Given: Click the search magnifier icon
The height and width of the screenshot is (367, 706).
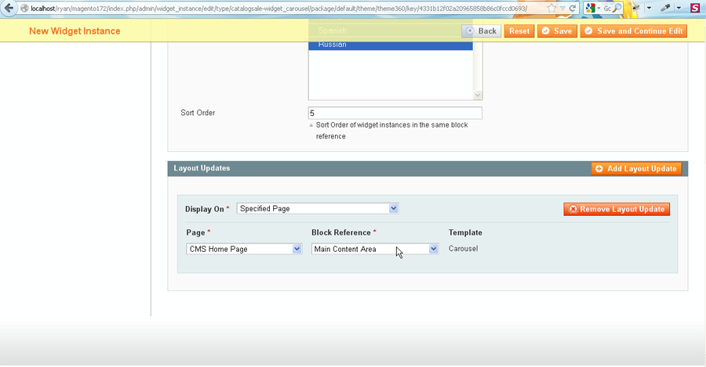Looking at the screenshot, I should [617, 8].
